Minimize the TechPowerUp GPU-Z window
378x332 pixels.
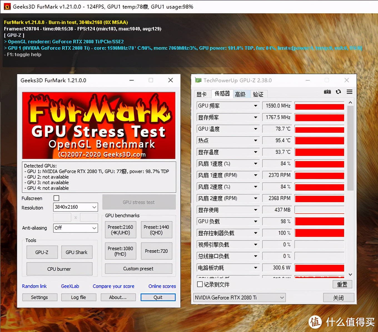pos(308,80)
